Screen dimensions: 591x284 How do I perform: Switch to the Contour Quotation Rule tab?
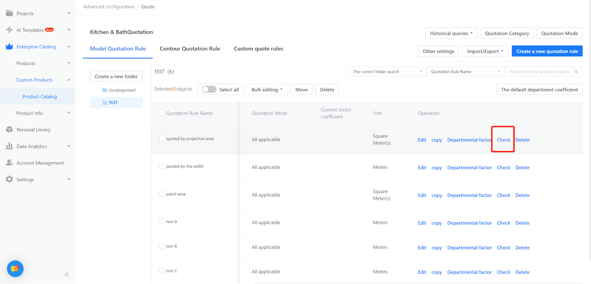point(190,49)
